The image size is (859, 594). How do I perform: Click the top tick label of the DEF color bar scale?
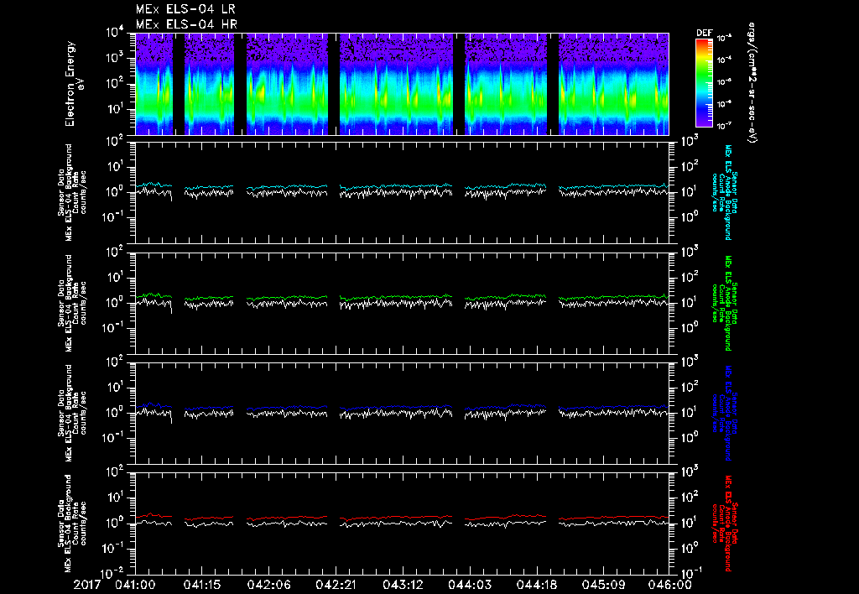[x=724, y=39]
